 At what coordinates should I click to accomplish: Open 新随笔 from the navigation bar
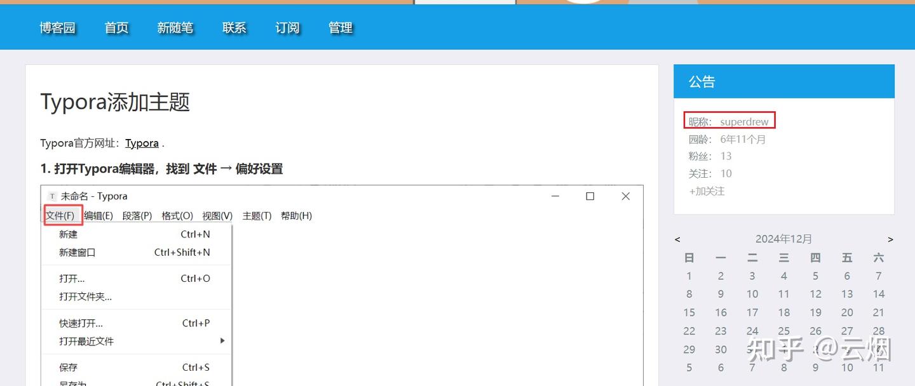175,27
